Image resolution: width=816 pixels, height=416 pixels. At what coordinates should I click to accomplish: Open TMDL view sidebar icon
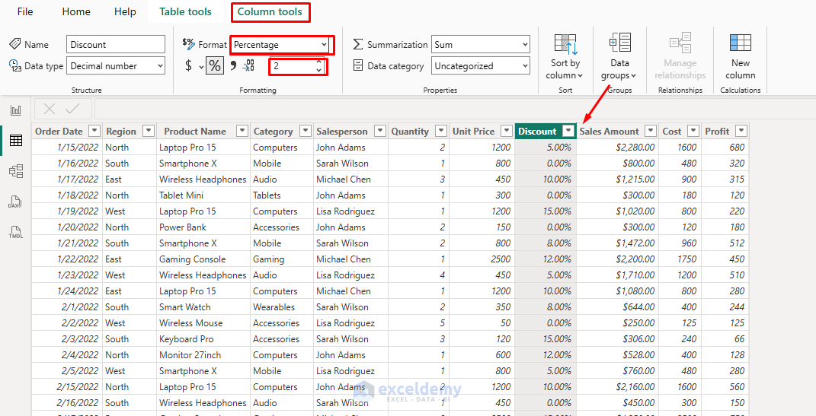pyautogui.click(x=16, y=232)
